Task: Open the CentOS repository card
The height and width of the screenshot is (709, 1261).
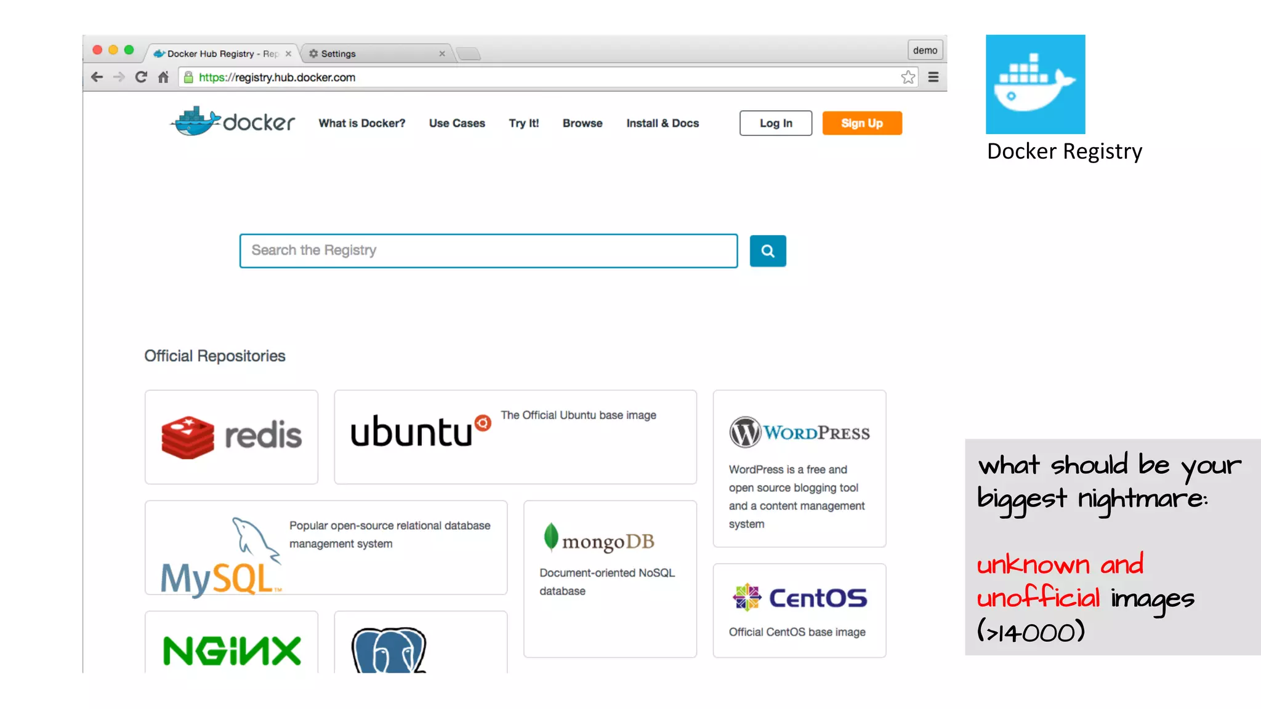Action: [x=799, y=611]
